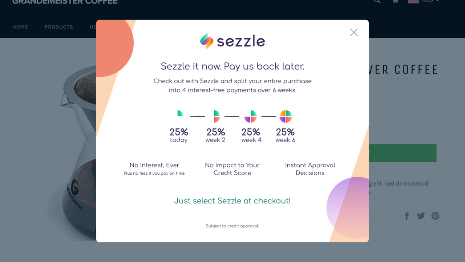465x262 pixels.
Task: Click the Sezzle logo in the modal
Action: point(232,41)
